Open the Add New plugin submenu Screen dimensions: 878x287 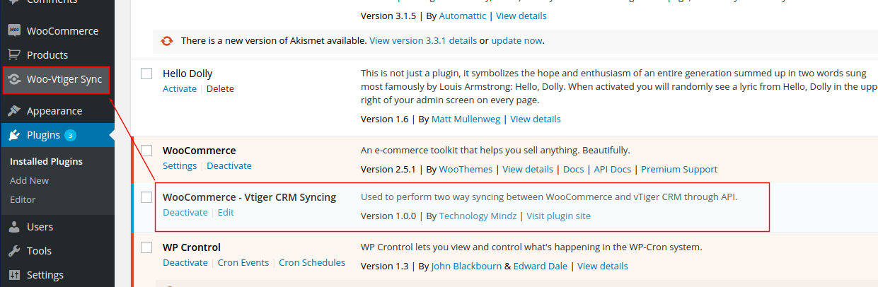tap(29, 180)
